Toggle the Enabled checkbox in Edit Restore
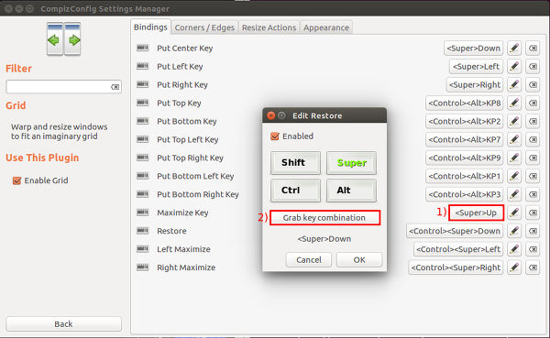 point(275,136)
